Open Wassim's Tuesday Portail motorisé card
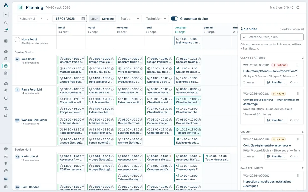This screenshot has height=192, width=308. point(100,141)
